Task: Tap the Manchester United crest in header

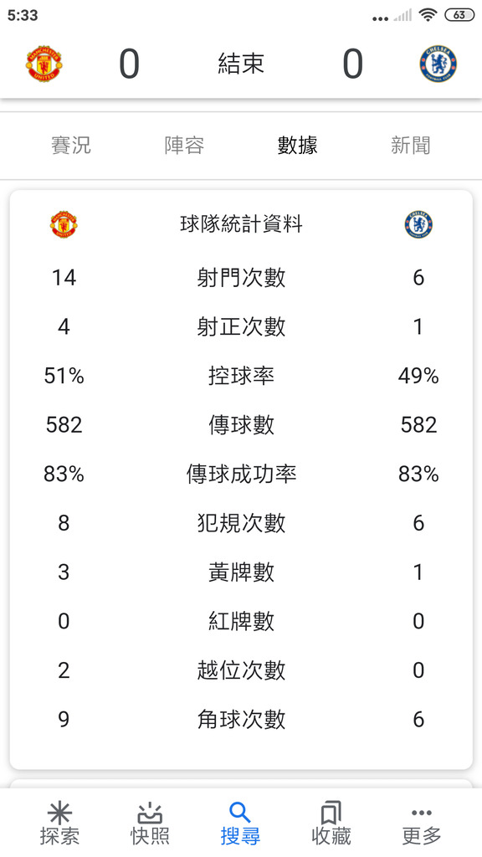Action: point(44,64)
